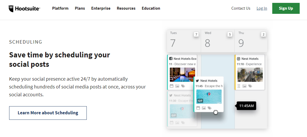The width and height of the screenshot is (307, 137).
Task: Click the Instagram icon on the Thursday post
Action: (239, 59)
